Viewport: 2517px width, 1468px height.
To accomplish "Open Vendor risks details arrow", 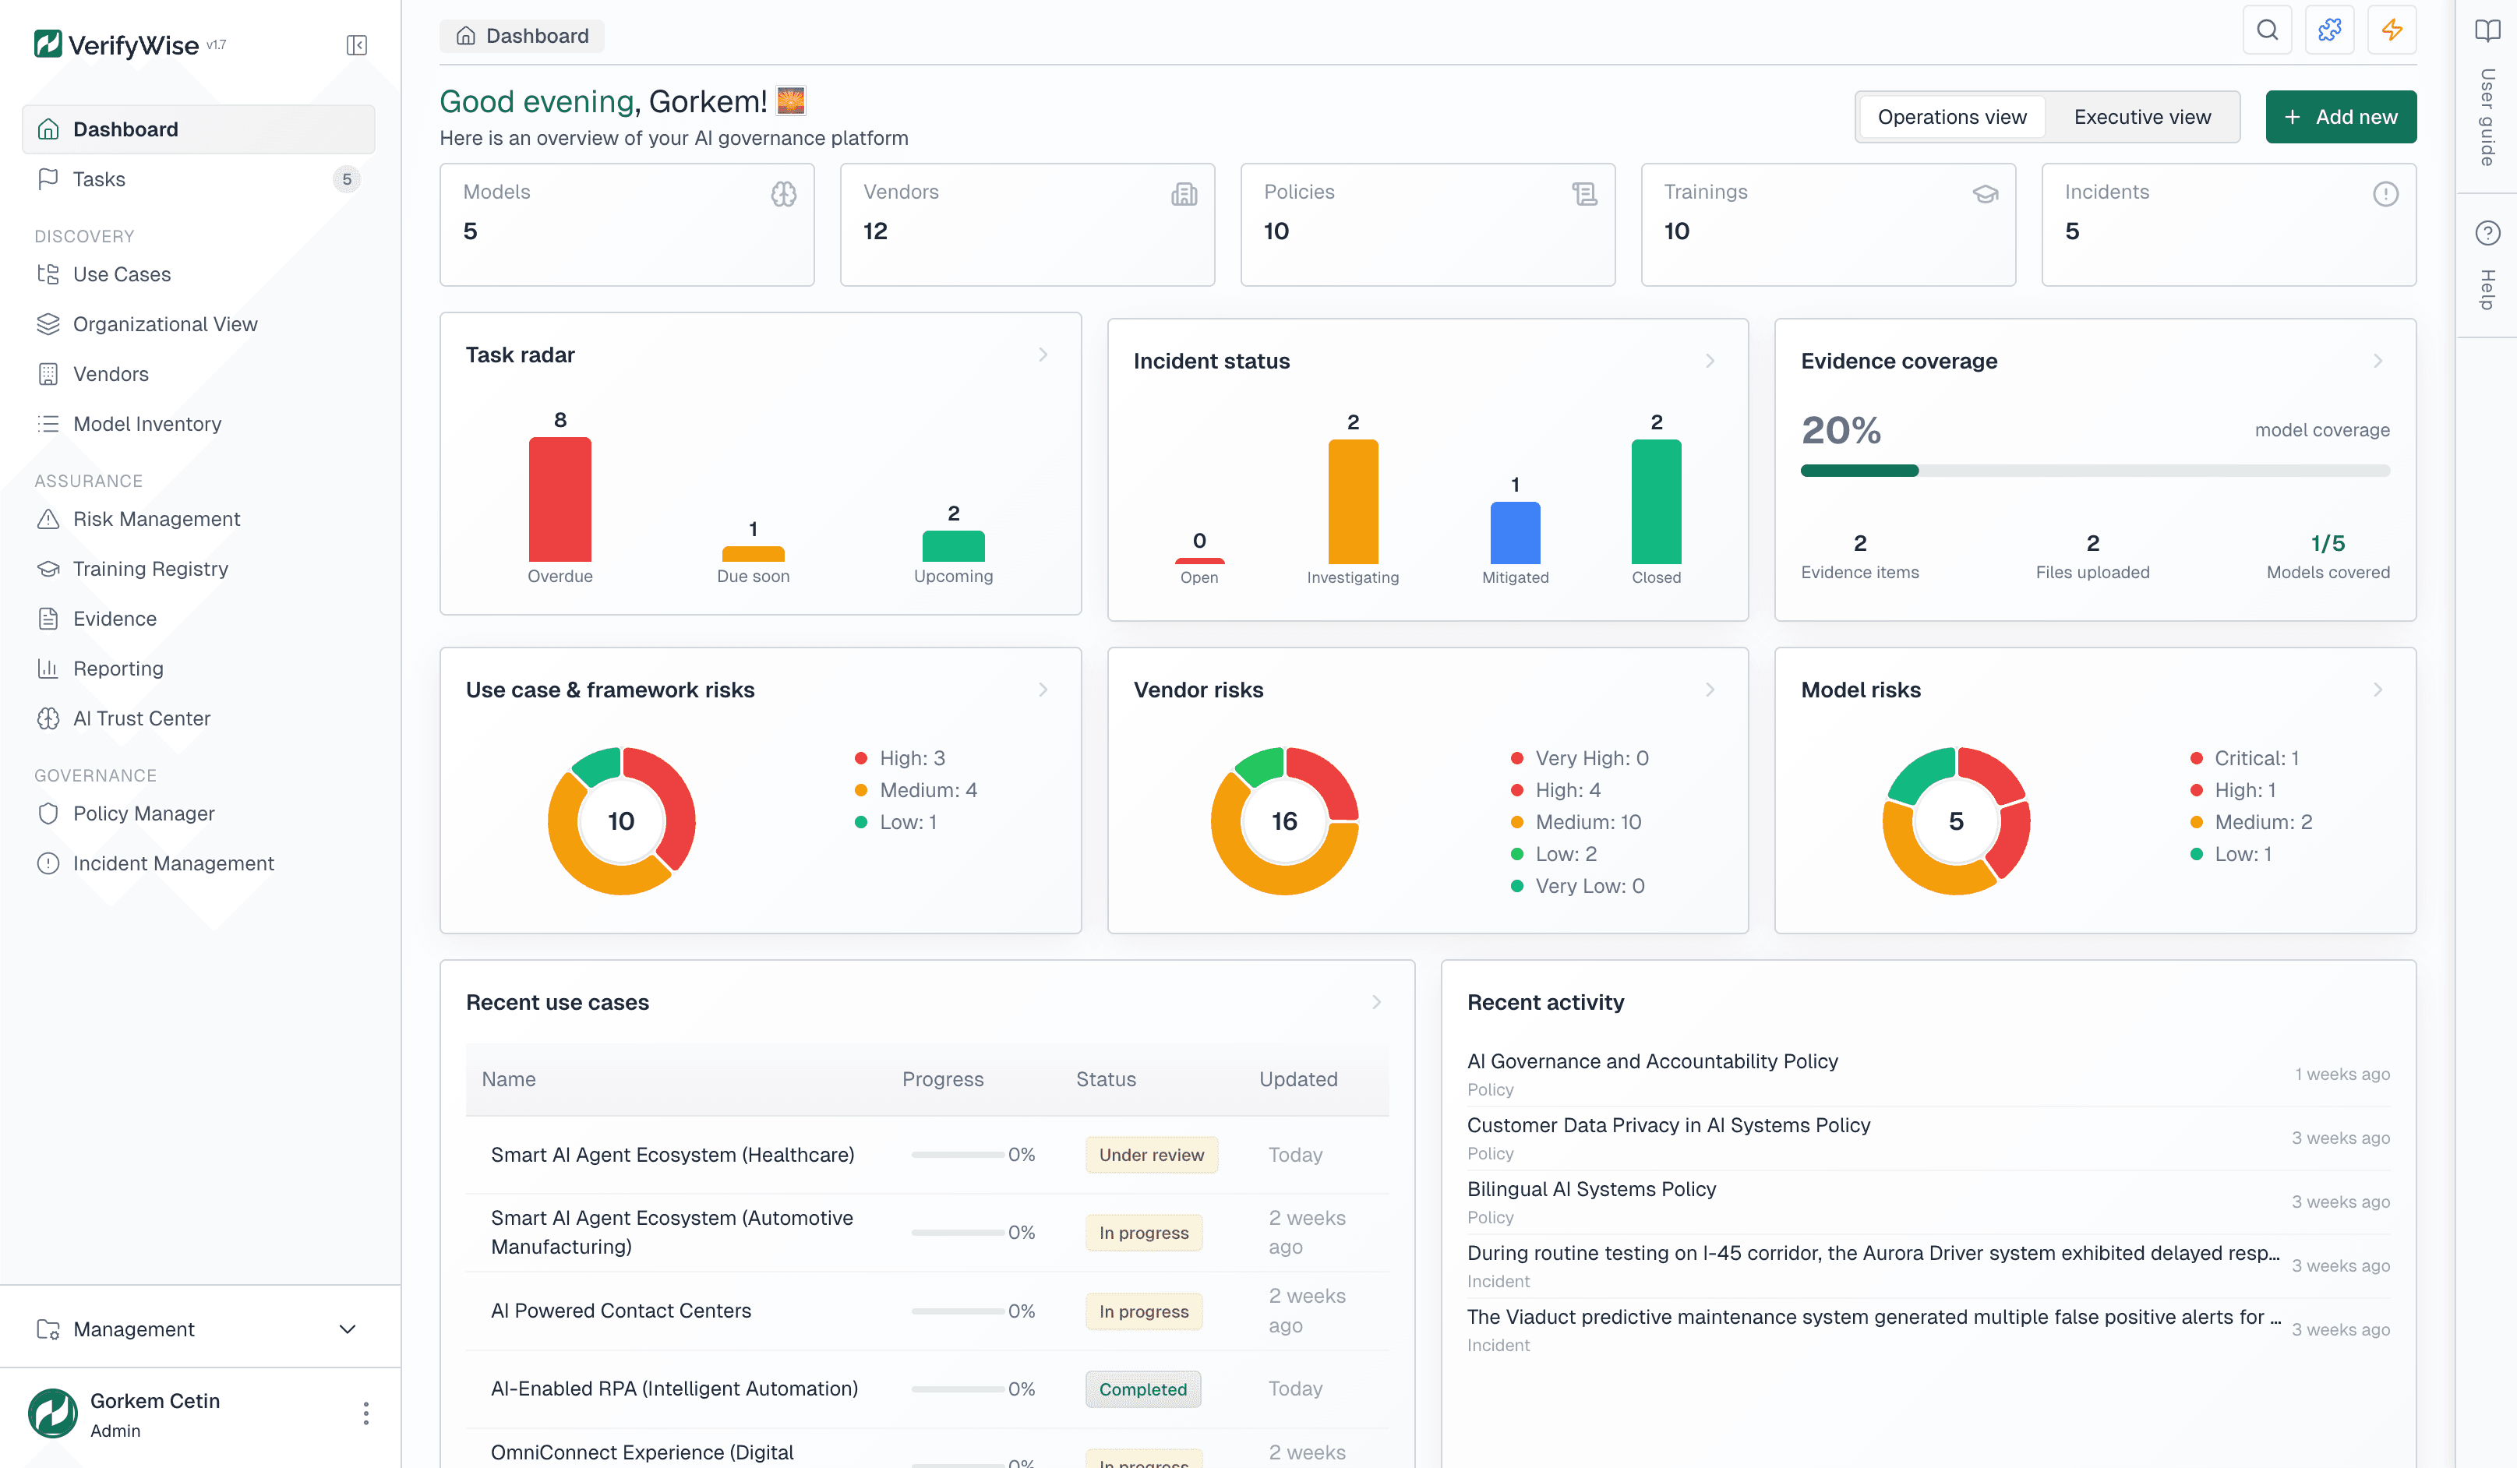I will pos(1710,689).
